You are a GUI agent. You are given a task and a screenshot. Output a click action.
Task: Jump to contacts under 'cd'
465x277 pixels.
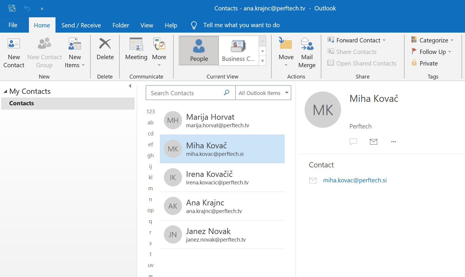point(151,134)
